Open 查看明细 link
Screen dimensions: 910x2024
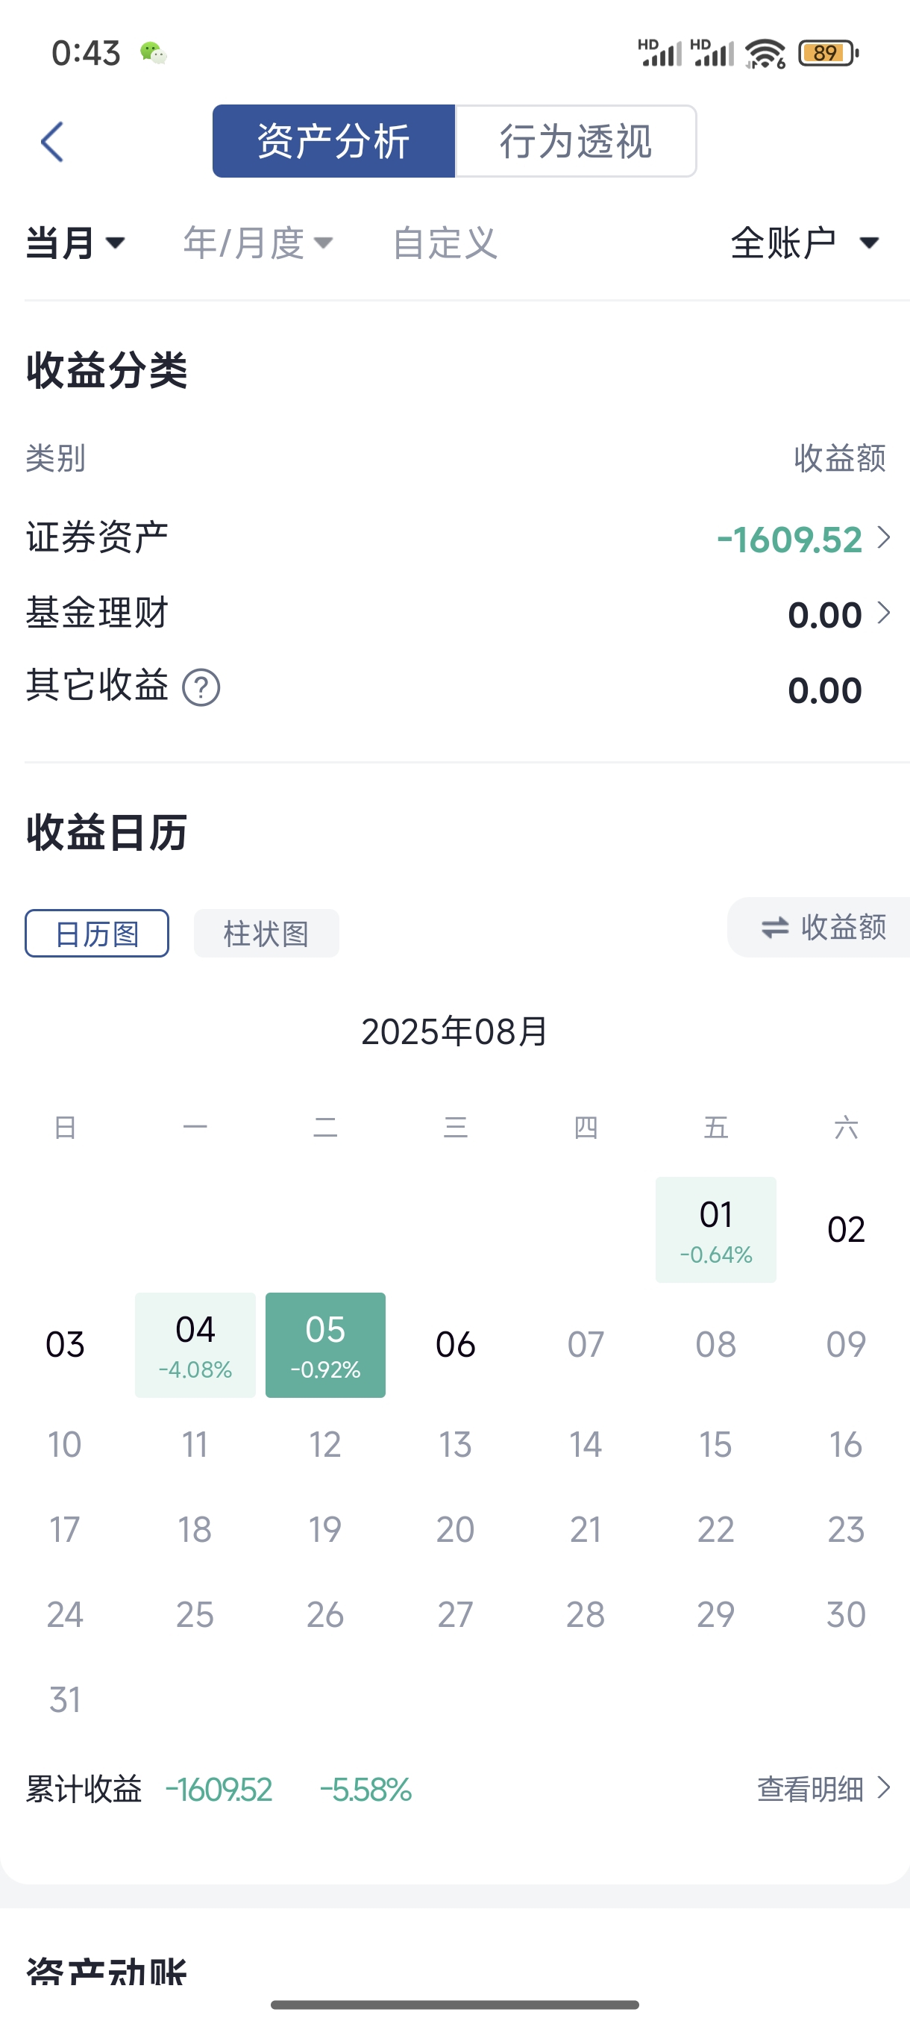(x=823, y=1789)
